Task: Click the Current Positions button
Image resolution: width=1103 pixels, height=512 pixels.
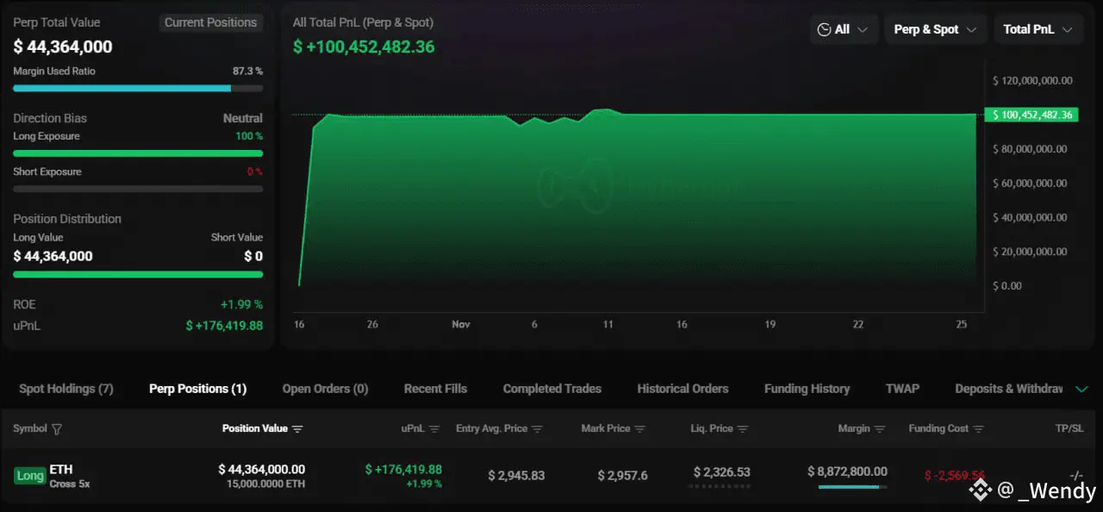Action: 211,22
